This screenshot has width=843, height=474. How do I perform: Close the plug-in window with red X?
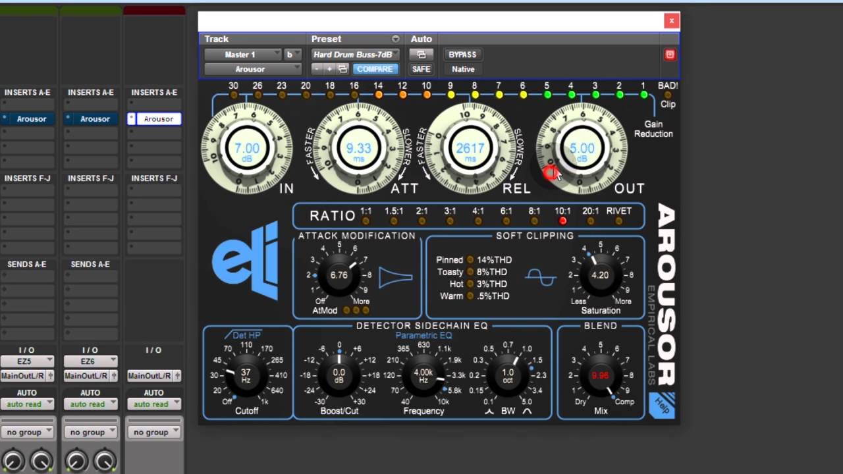[671, 20]
